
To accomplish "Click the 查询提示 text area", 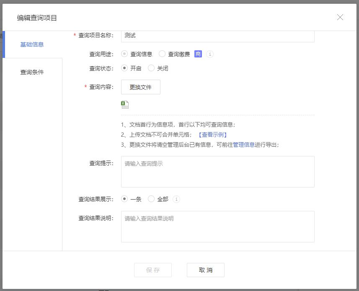I will point(217,171).
